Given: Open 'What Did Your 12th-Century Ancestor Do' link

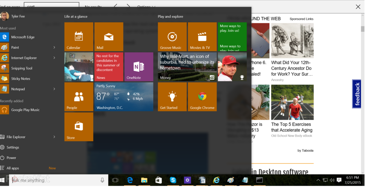Looking at the screenshot, I should (x=292, y=68).
